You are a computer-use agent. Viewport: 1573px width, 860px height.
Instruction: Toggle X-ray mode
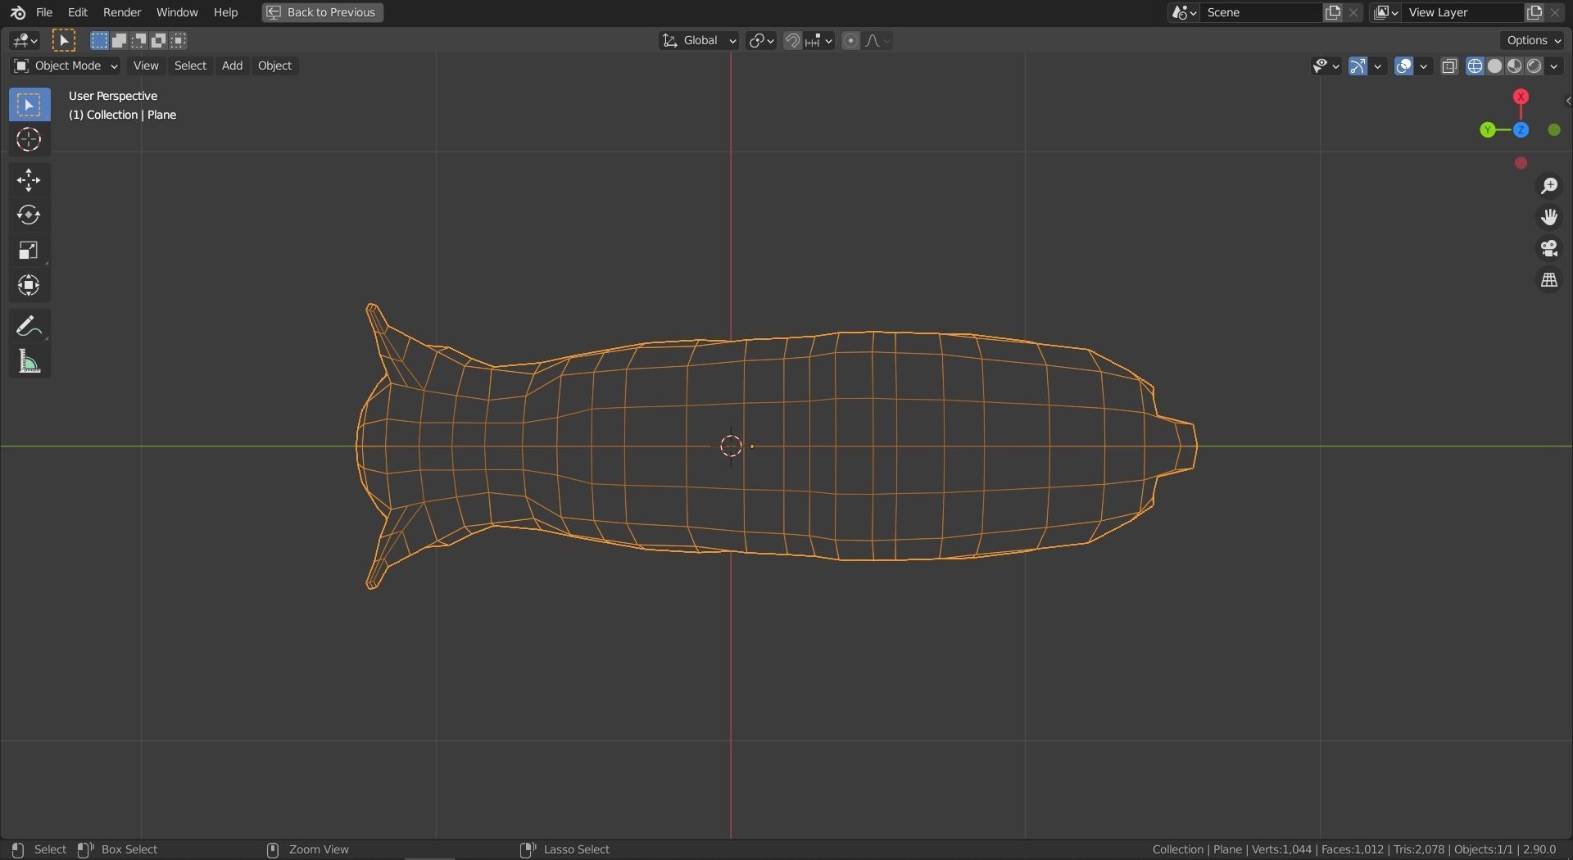1449,66
